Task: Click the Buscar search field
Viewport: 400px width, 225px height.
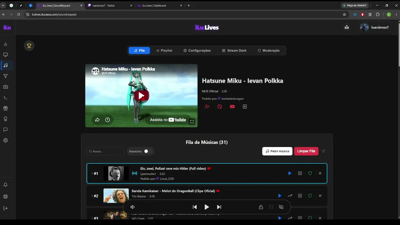Action: tap(105, 151)
